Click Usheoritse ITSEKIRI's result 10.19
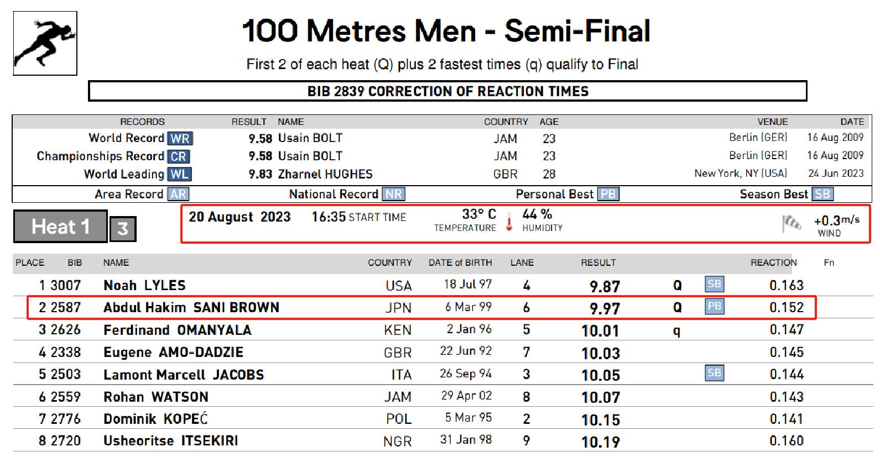 pyautogui.click(x=600, y=442)
